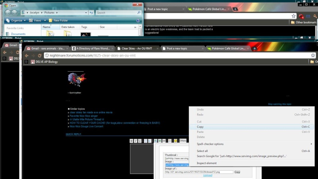Screen dimensions: 318x179
Task: Open Spell-checker options submenu
Action: 252,144
